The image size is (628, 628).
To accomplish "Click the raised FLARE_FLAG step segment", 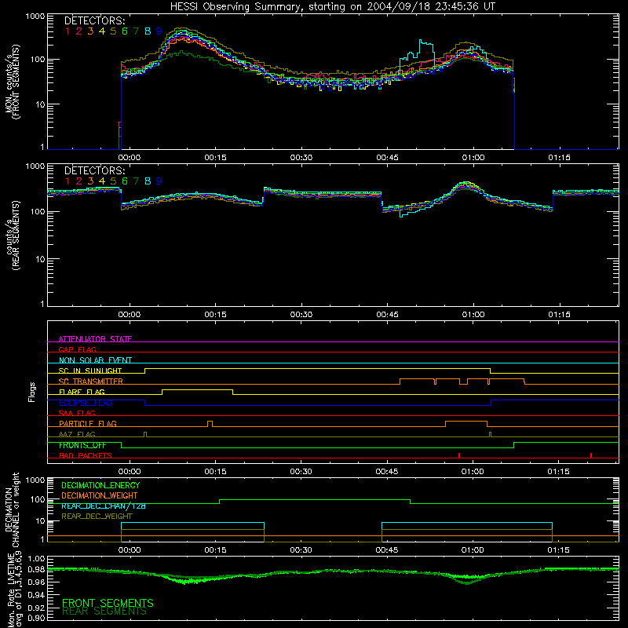I will (x=198, y=389).
